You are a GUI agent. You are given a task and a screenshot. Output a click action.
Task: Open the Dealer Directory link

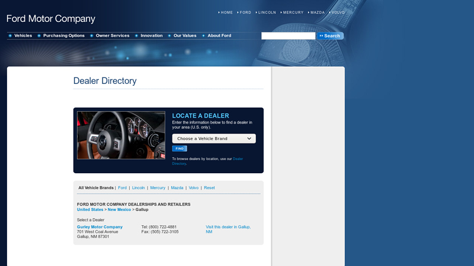pos(237,159)
